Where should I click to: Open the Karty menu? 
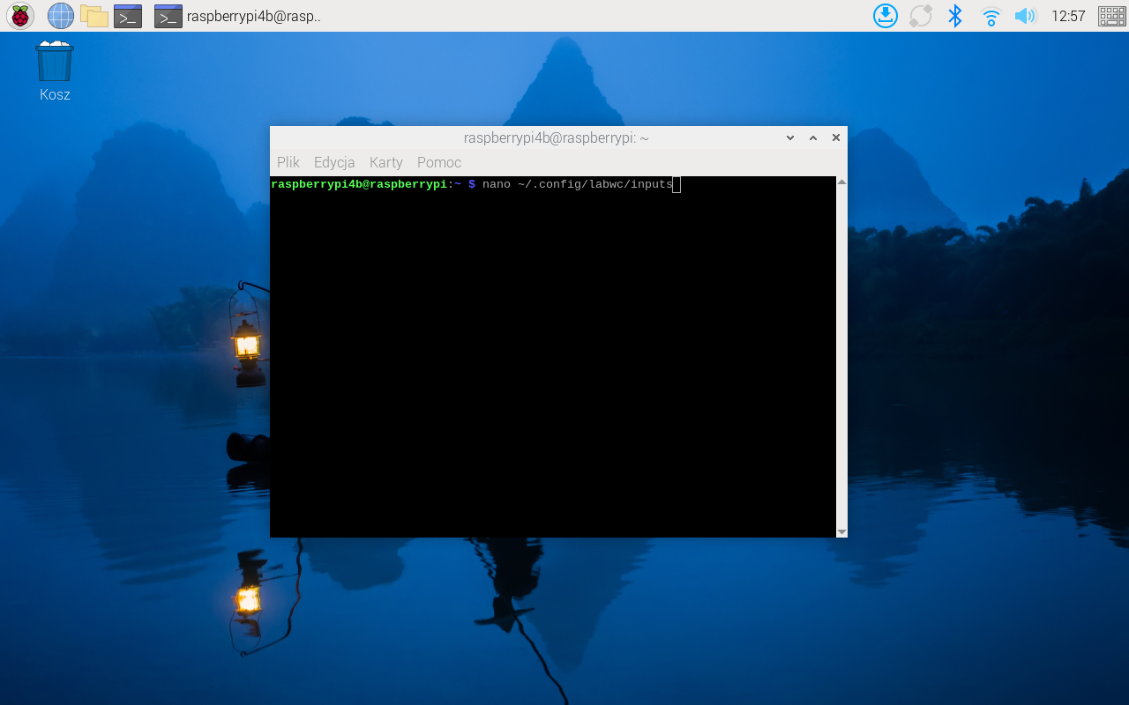(x=385, y=162)
